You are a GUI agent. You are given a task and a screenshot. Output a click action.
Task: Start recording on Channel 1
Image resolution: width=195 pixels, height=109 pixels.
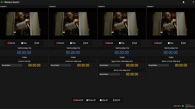point(11,43)
